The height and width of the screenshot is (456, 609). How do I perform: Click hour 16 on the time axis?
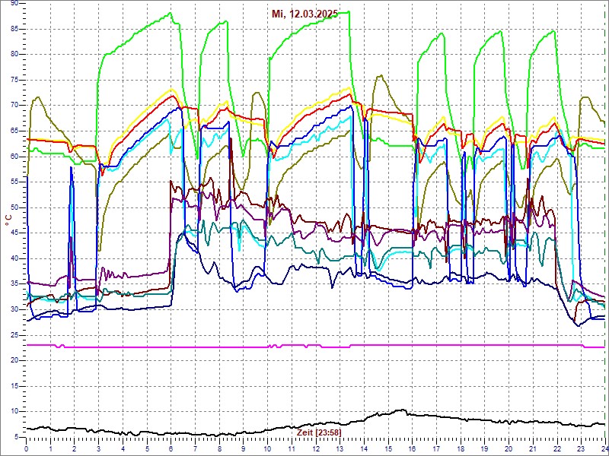tap(412, 448)
